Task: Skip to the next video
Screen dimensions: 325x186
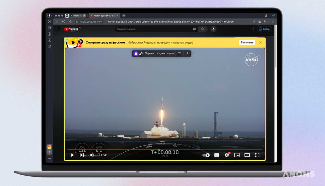Action: (82, 155)
